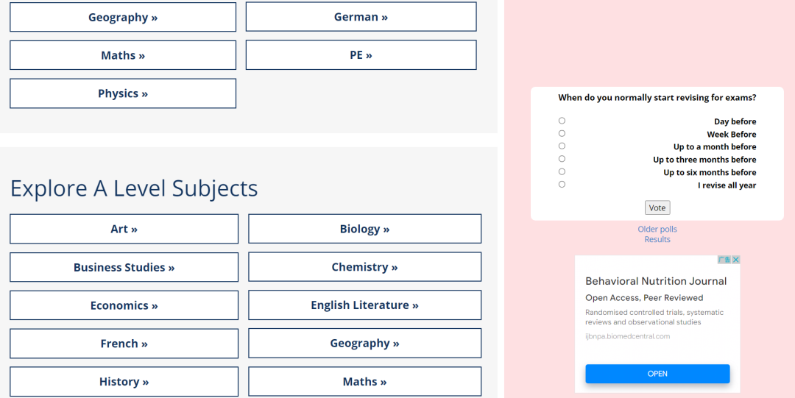Viewport: 795px width, 398px height.
Task: Close the ad with the X icon
Action: click(x=735, y=260)
